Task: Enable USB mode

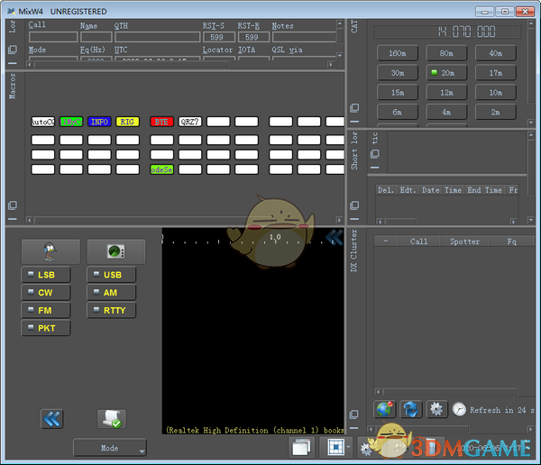Action: [112, 275]
